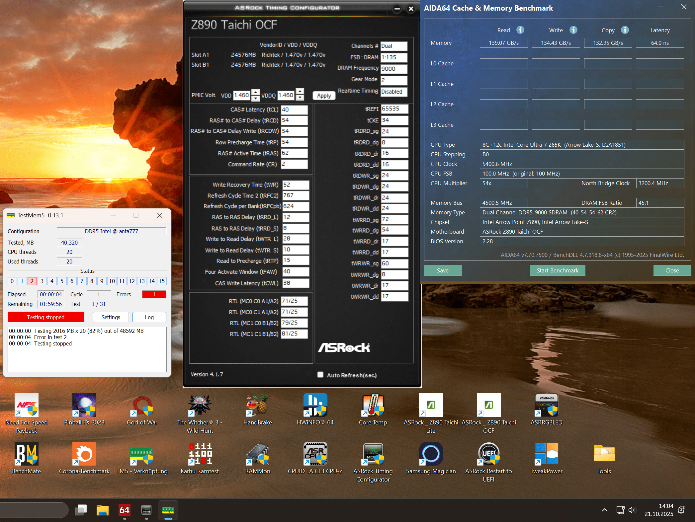
Task: Click the CAS# Latency (tCL) value field
Action: [294, 110]
